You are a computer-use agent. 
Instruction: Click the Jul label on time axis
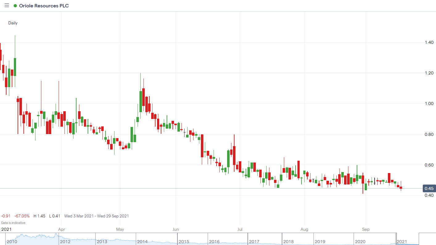pos(239,229)
